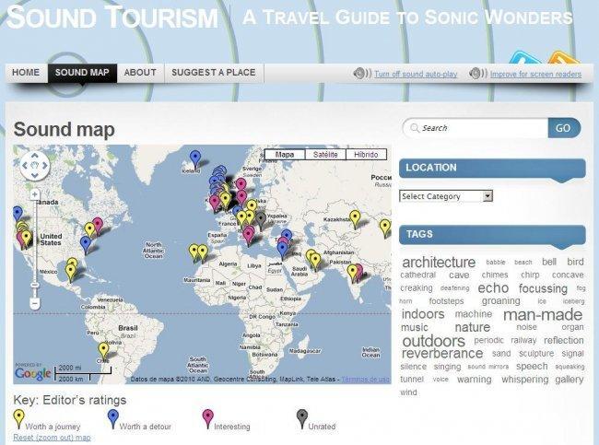Viewport: 599px width, 445px height.
Task: Click the footsteps tag
Action: tap(446, 301)
